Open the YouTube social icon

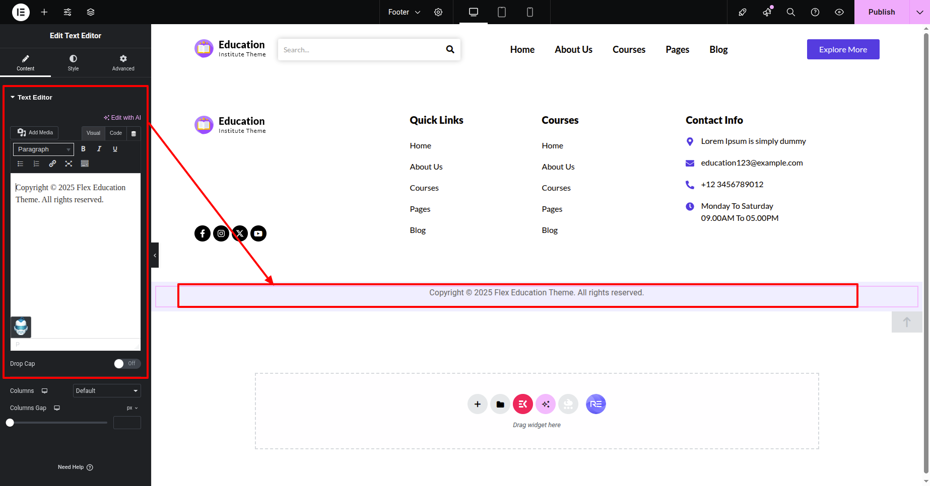(x=258, y=233)
